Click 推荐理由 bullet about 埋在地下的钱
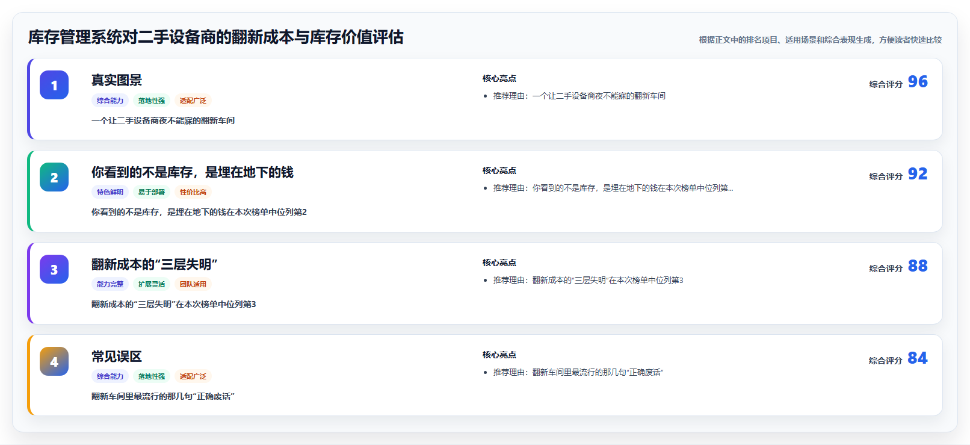 [x=613, y=188]
